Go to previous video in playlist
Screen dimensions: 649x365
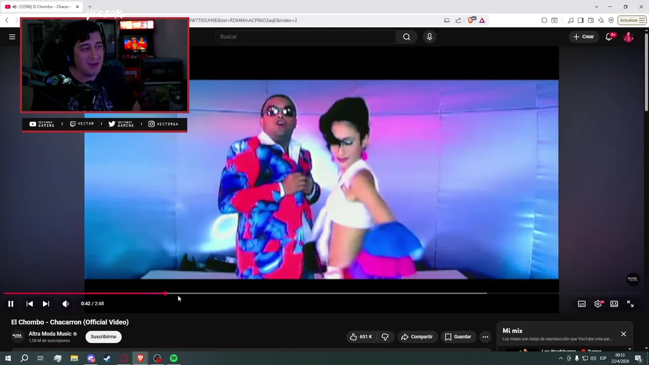tap(29, 304)
